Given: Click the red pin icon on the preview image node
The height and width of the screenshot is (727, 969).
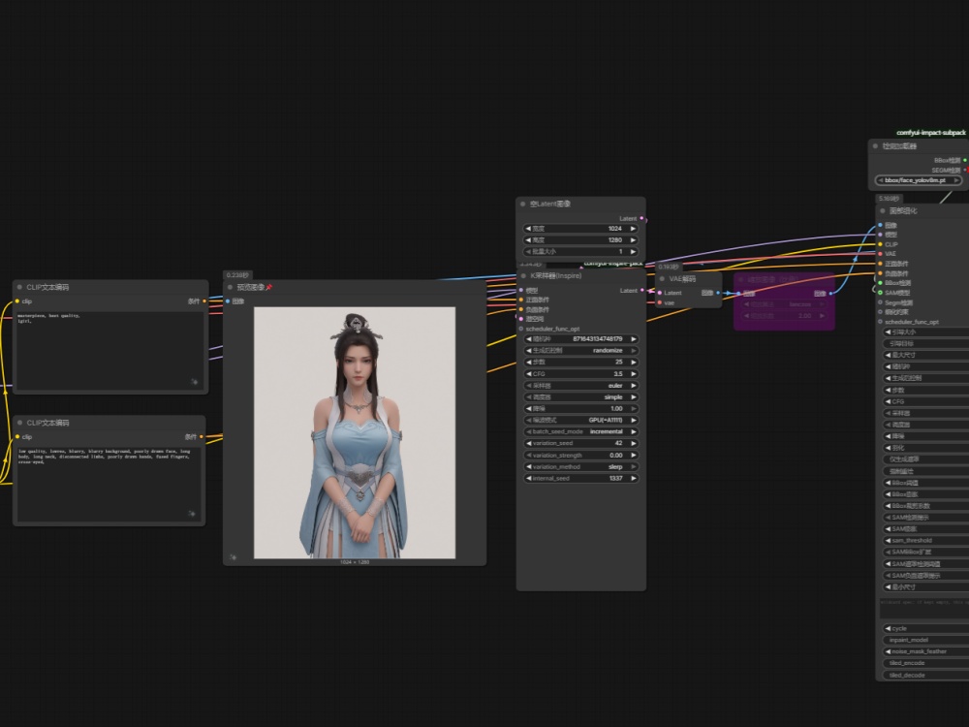Looking at the screenshot, I should click(x=268, y=287).
